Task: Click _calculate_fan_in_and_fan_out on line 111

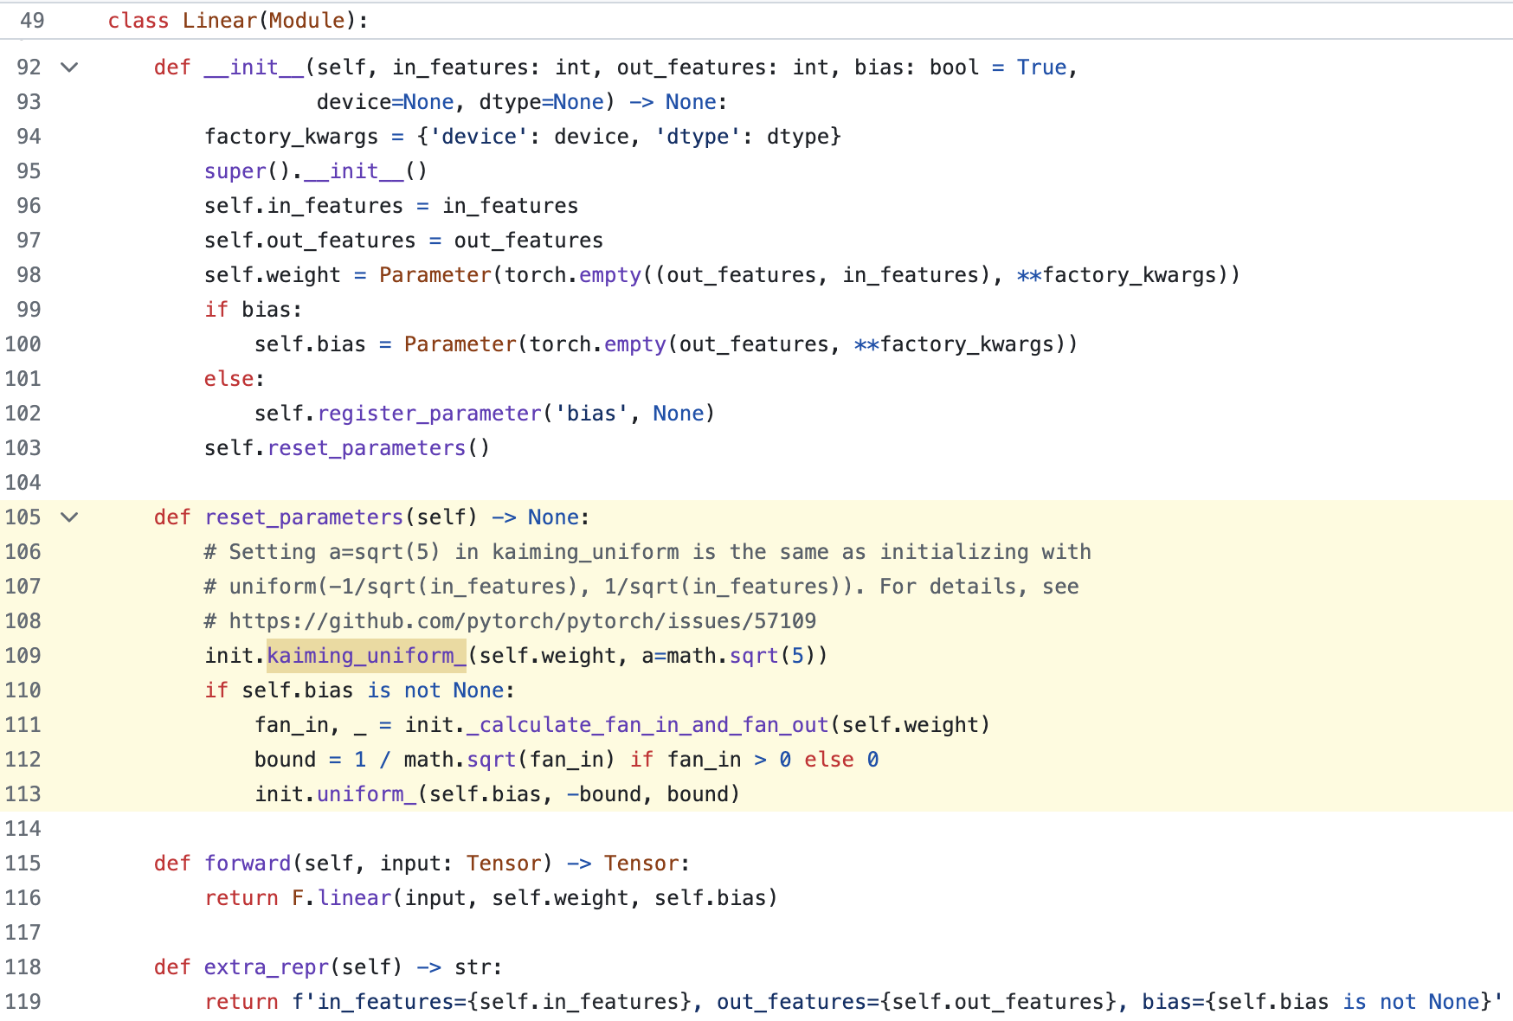Action: 647,725
